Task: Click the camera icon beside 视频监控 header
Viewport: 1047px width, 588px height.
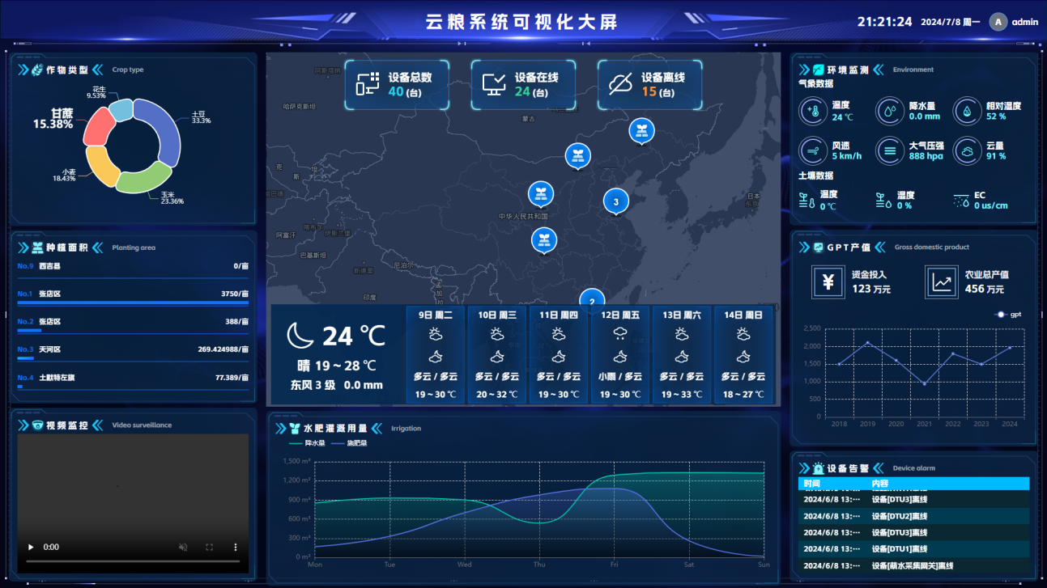Action: [37, 425]
